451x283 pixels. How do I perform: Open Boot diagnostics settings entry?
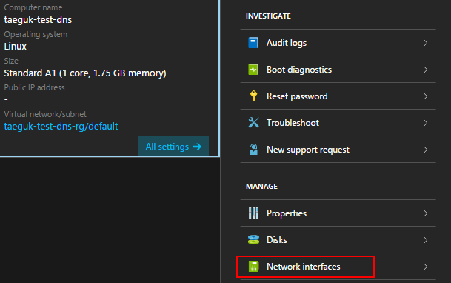coord(338,70)
